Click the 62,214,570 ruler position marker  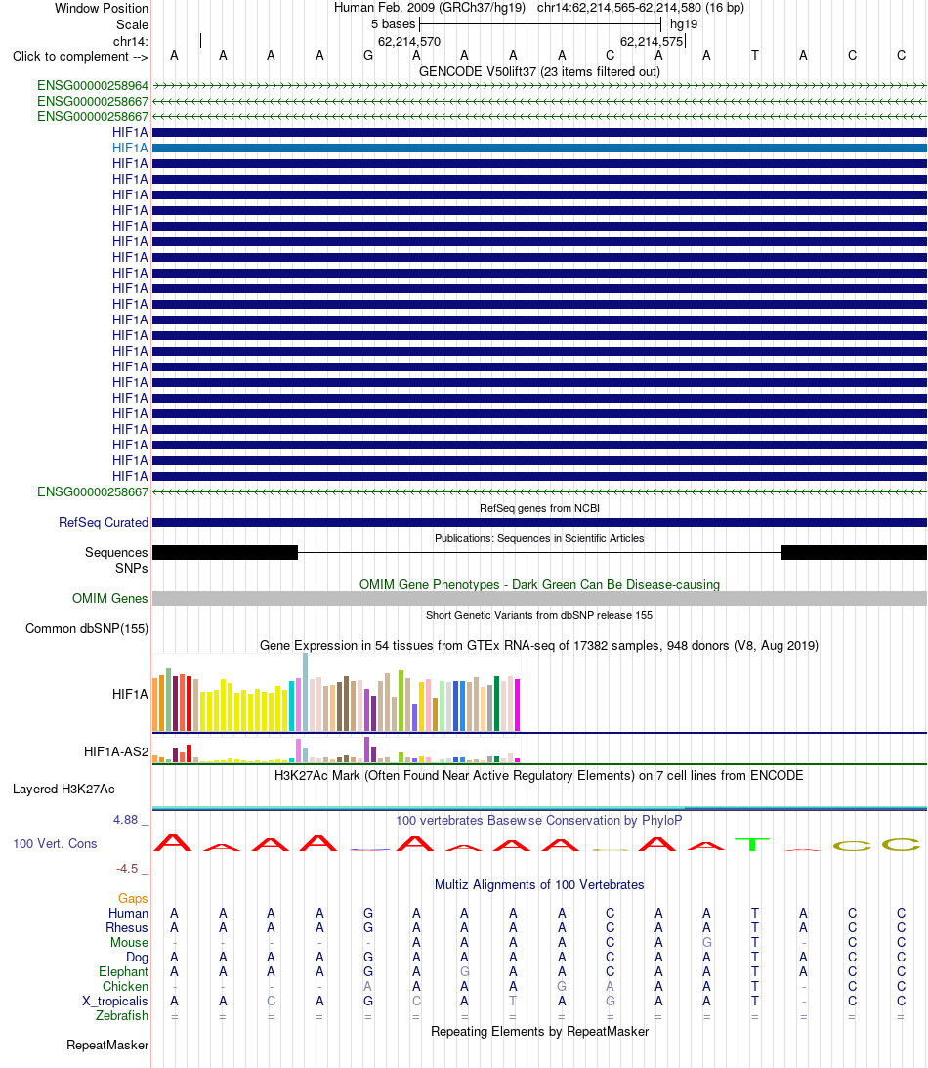(x=409, y=42)
